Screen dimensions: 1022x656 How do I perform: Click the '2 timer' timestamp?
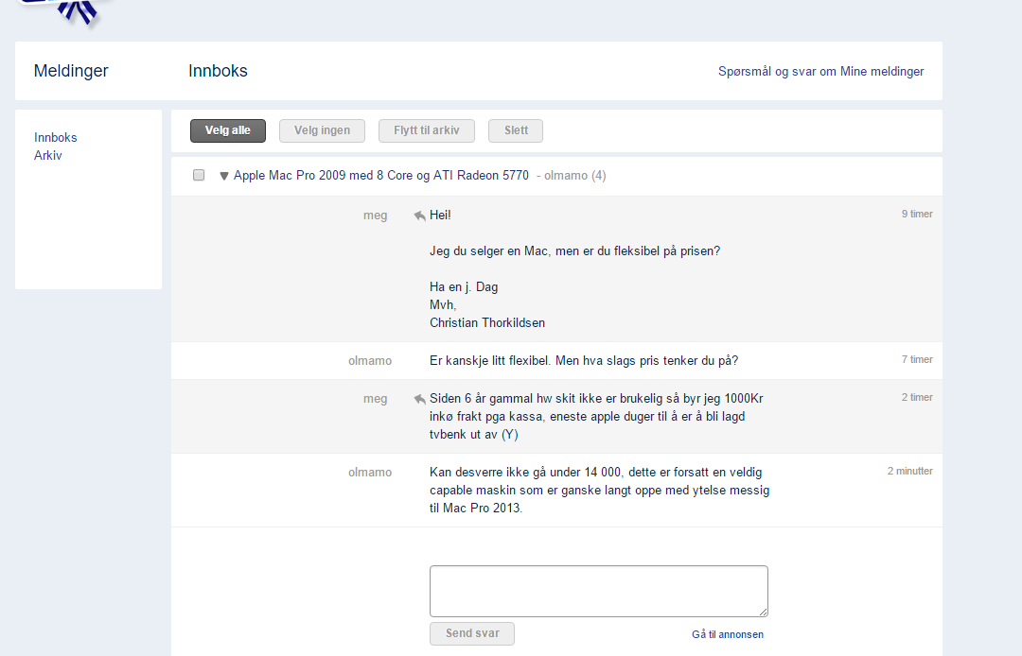click(x=917, y=397)
